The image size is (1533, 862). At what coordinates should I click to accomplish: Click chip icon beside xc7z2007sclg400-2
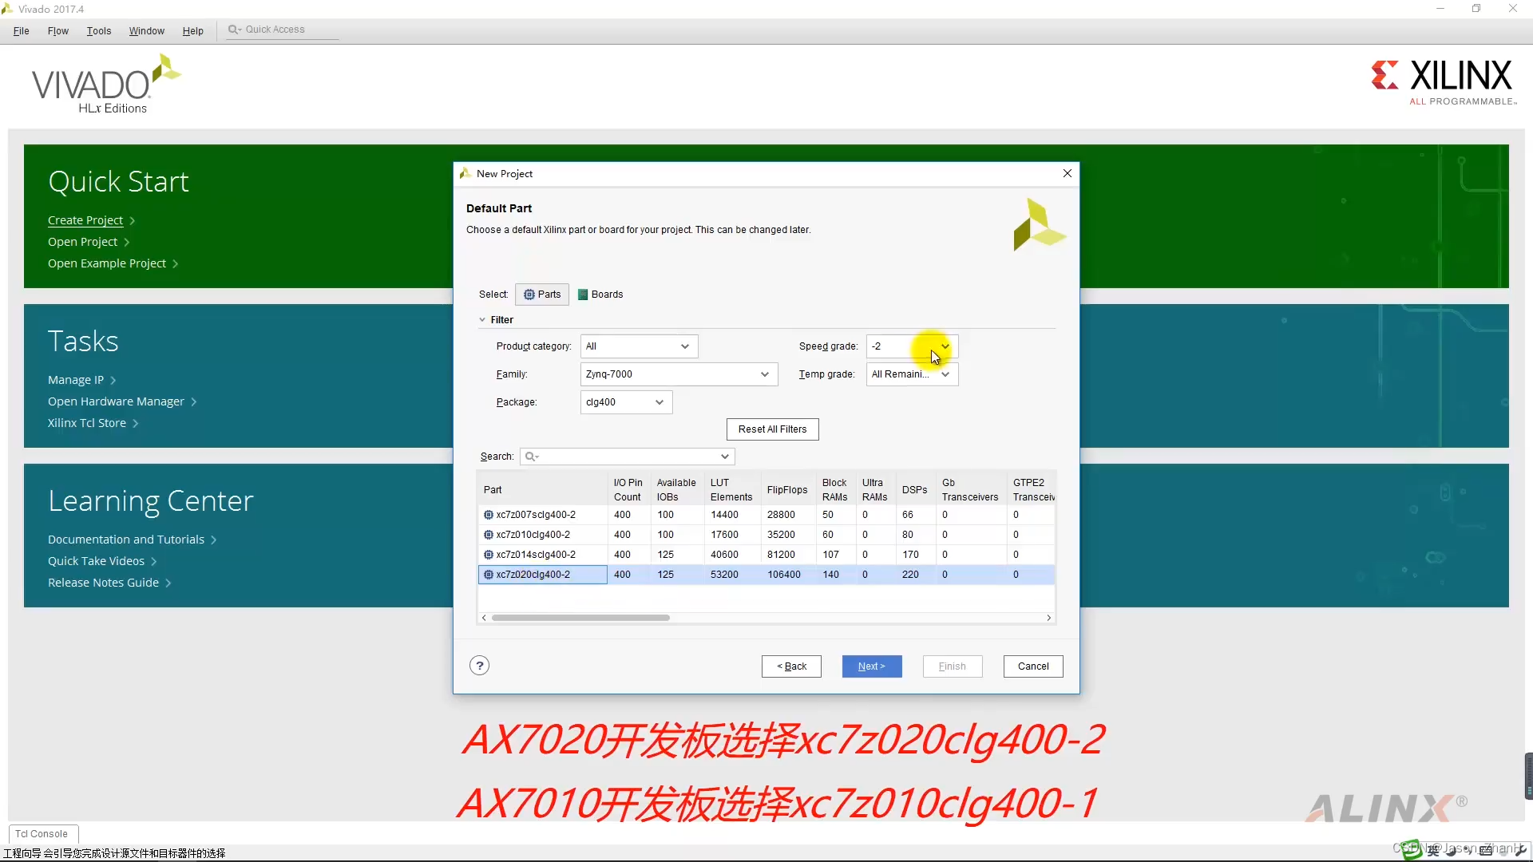tap(488, 515)
